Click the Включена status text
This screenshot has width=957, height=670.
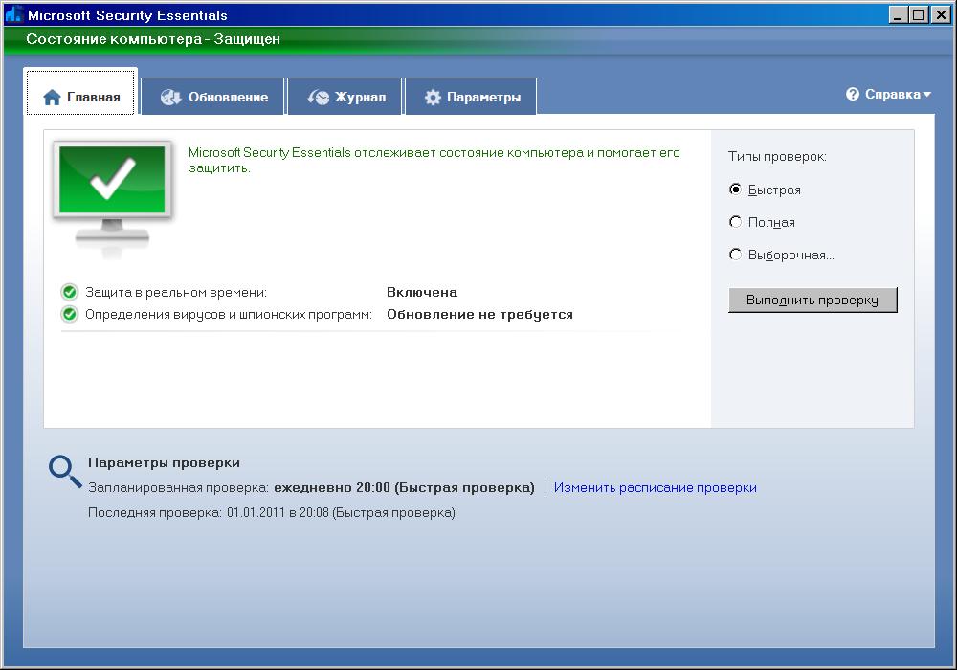tap(422, 292)
